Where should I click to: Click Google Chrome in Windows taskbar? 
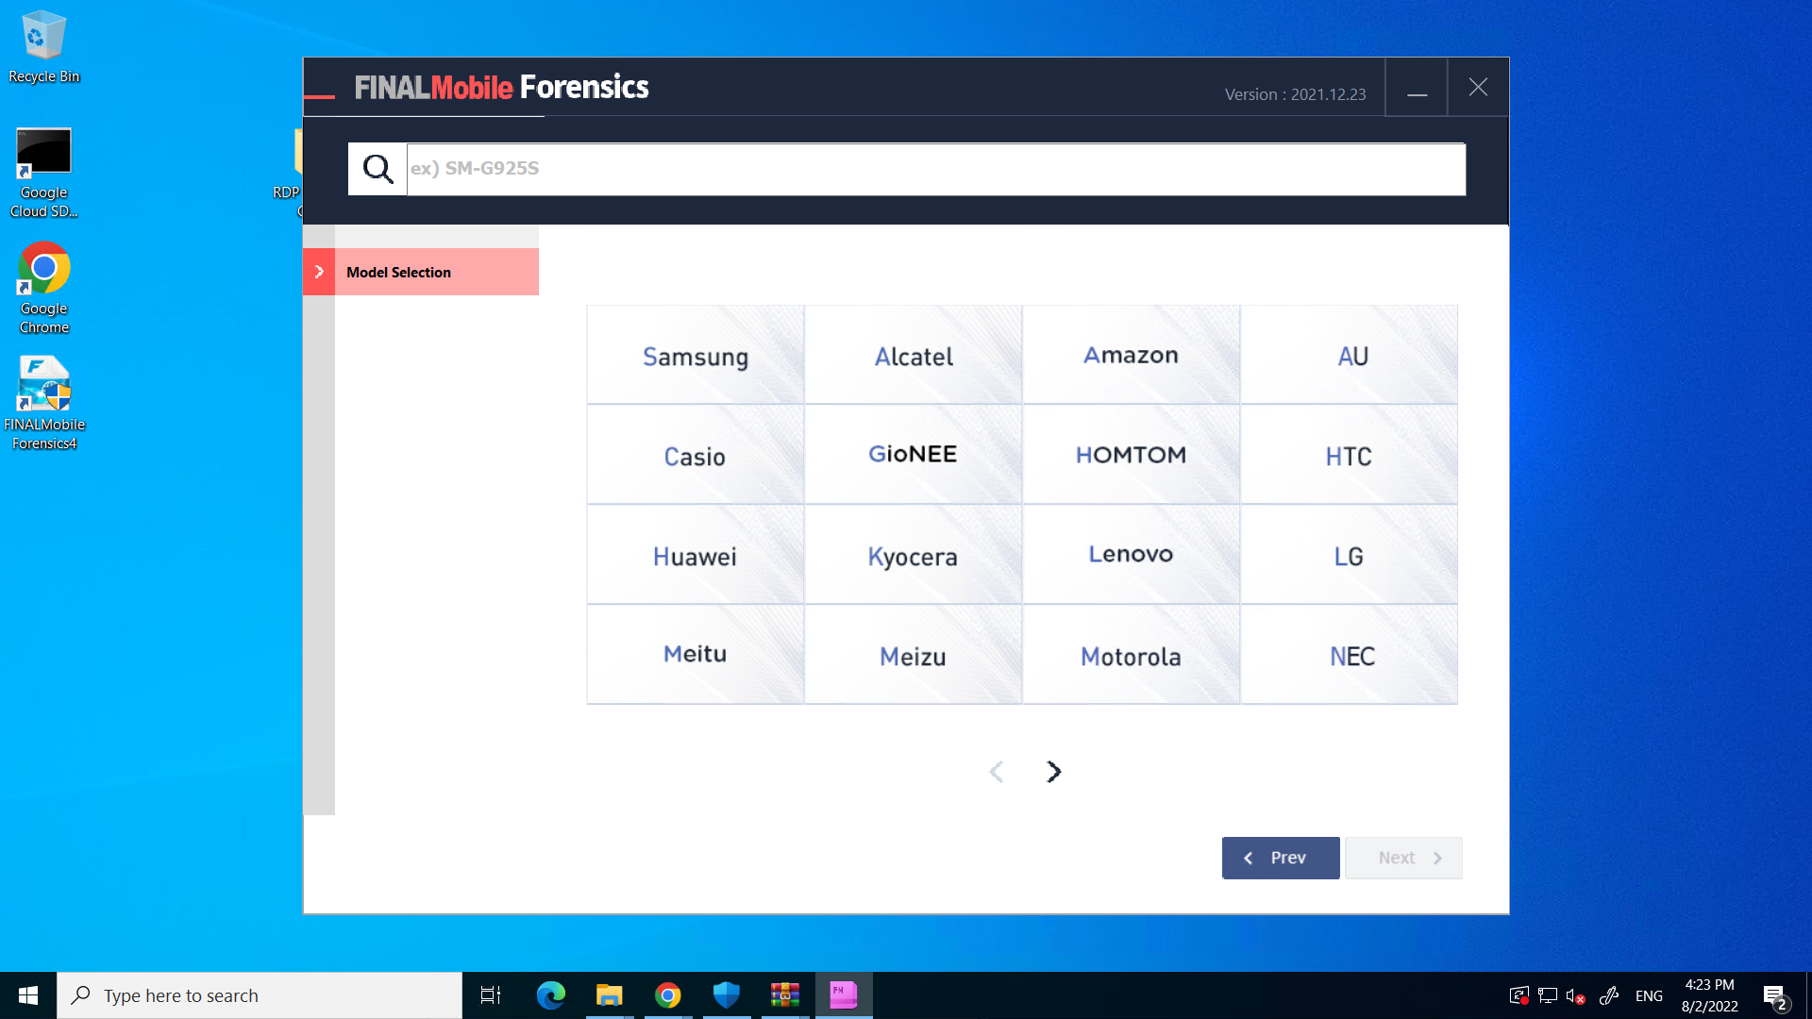(x=667, y=994)
